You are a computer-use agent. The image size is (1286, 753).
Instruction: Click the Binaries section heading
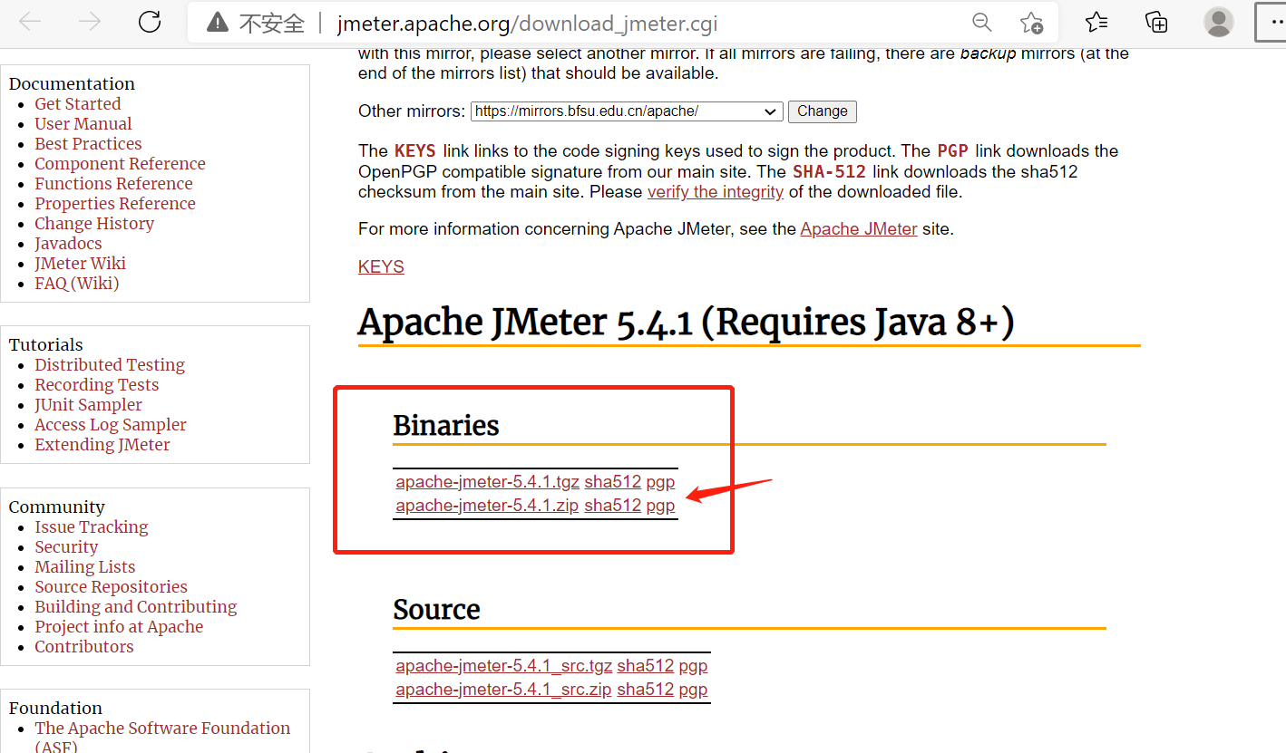446,426
